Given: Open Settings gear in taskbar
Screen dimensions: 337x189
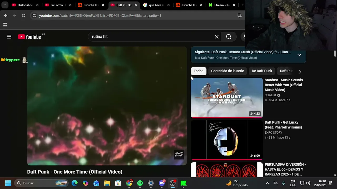Looking at the screenshot, I should pyautogui.click(x=151, y=183).
